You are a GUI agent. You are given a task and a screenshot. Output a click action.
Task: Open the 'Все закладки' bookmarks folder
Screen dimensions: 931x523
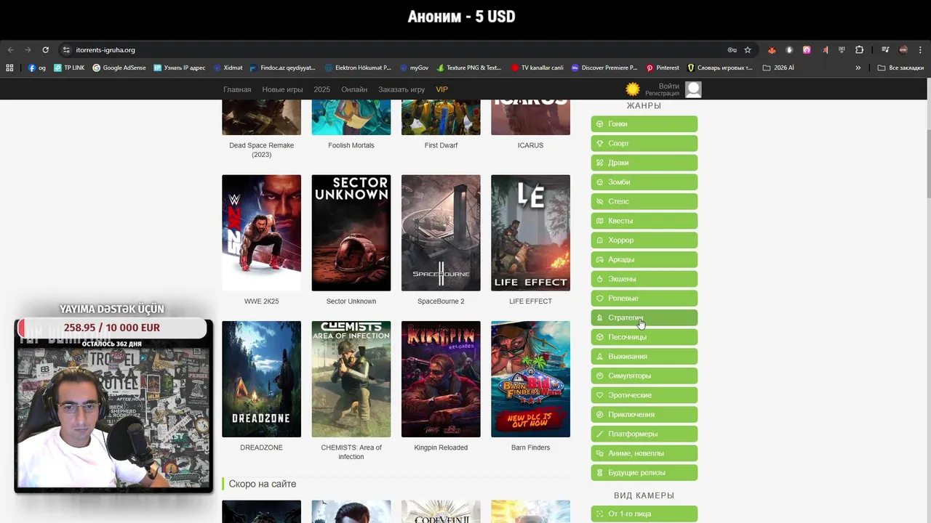900,68
